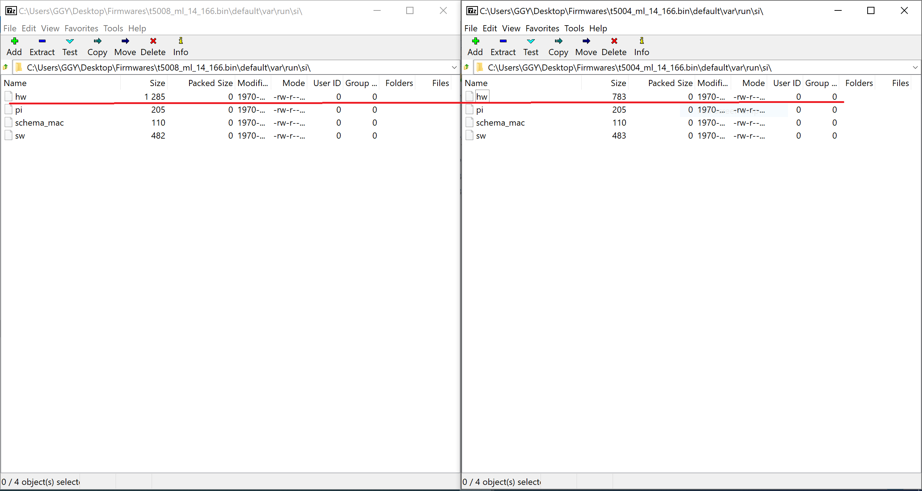The height and width of the screenshot is (491, 922).
Task: Click Delete icon in right t5004 window
Action: coord(614,41)
